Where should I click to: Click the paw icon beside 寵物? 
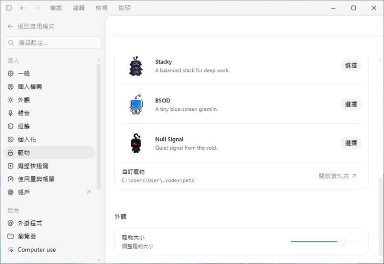point(11,153)
